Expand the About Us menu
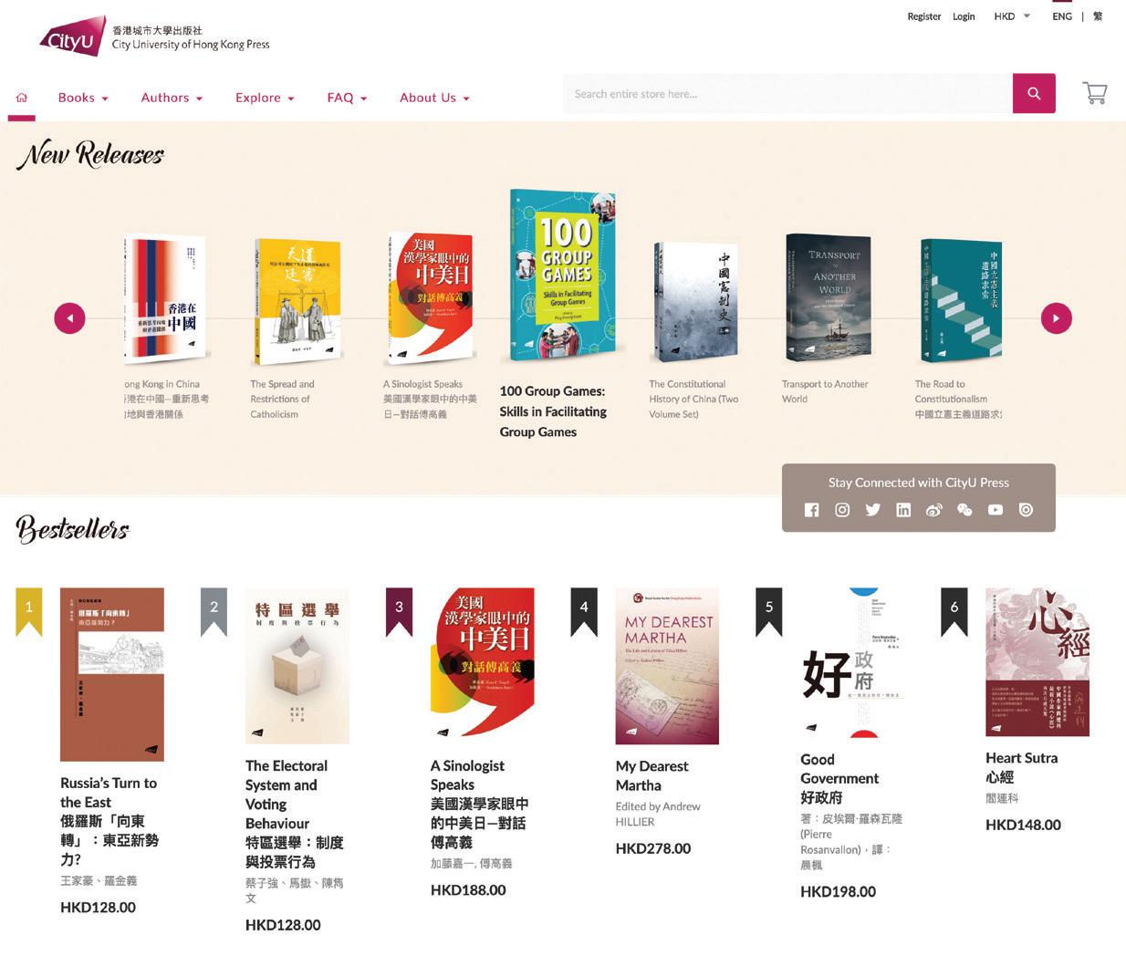 pos(434,98)
